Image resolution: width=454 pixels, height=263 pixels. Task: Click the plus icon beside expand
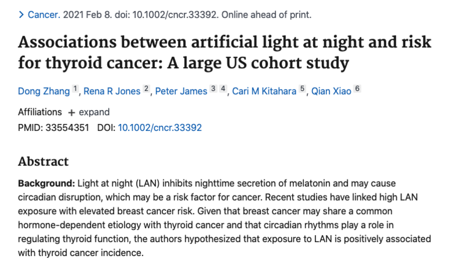[71, 112]
